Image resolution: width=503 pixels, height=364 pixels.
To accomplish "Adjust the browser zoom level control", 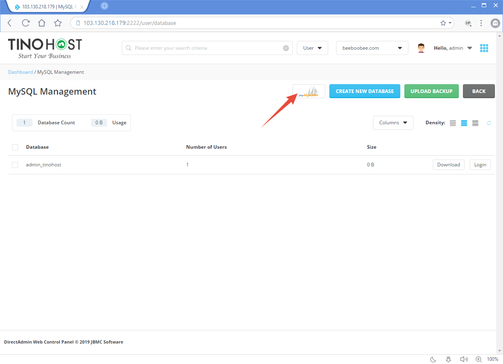I will 493,359.
